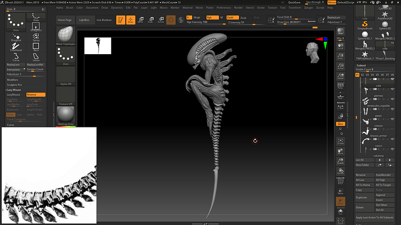Click the Zoom3D icon
This screenshot has height=225, width=401.
point(340,161)
